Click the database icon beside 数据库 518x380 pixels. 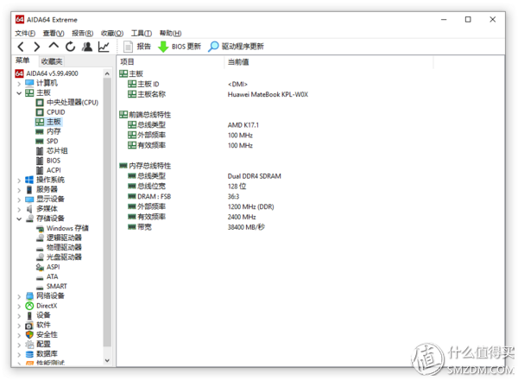(x=29, y=354)
